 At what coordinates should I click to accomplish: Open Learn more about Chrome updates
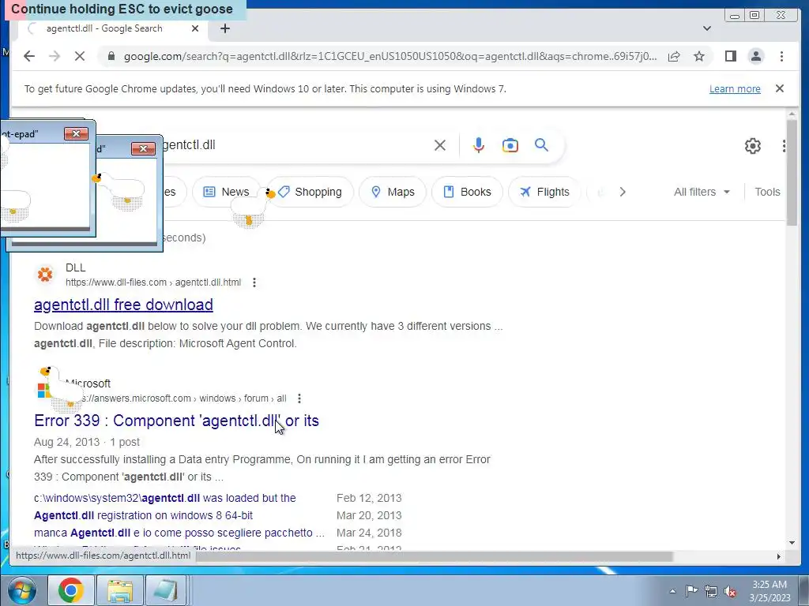[x=735, y=88]
